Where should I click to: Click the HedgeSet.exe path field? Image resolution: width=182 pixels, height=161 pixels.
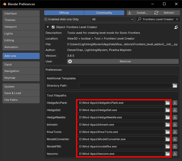(x=121, y=110)
